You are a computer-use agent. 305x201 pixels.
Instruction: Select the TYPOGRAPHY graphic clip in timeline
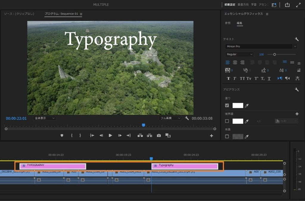point(53,166)
